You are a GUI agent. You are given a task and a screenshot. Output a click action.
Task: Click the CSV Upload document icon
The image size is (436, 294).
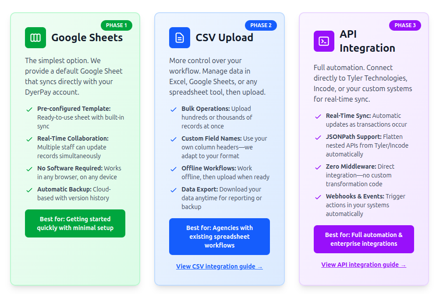pos(180,38)
